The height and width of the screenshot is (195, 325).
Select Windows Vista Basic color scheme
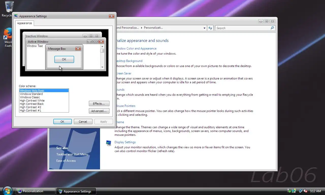pyautogui.click(x=44, y=91)
